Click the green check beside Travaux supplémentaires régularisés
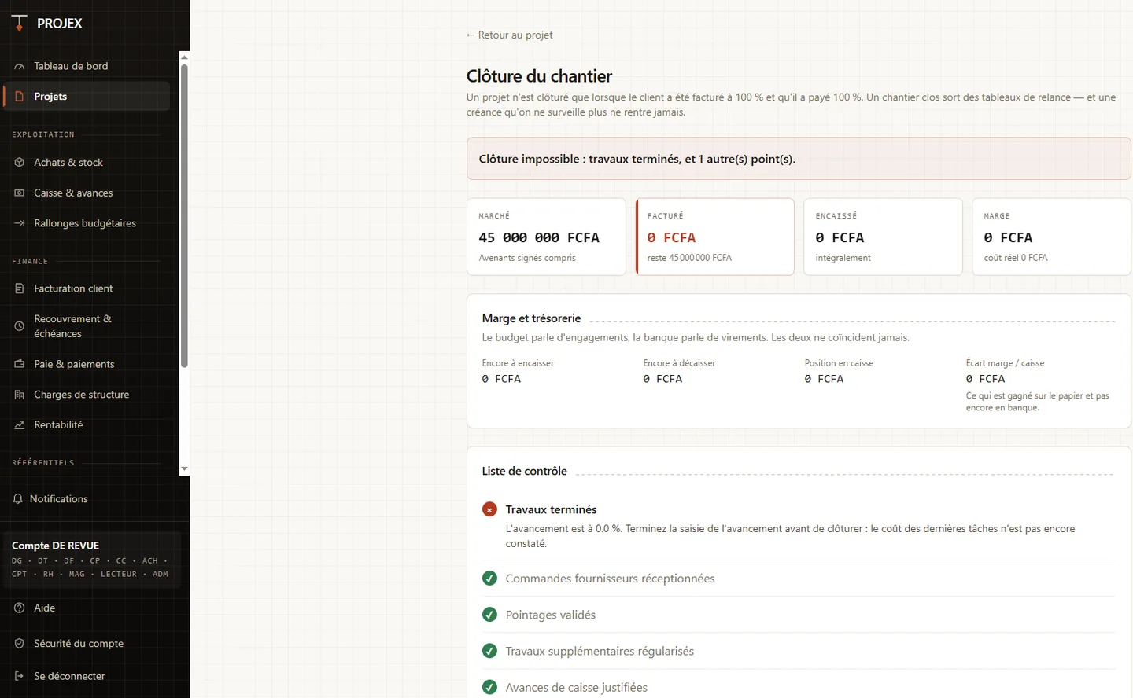 click(x=489, y=651)
